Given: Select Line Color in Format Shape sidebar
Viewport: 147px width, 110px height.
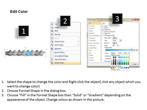Looking at the screenshot, I should tap(92, 26).
